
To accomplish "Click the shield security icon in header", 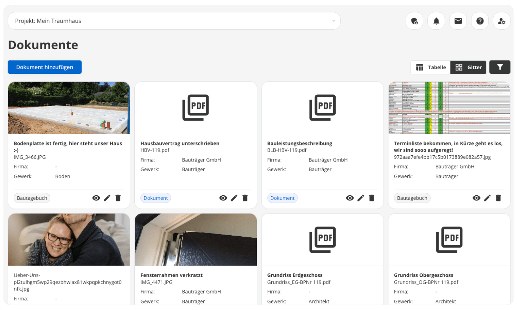I will (x=414, y=21).
